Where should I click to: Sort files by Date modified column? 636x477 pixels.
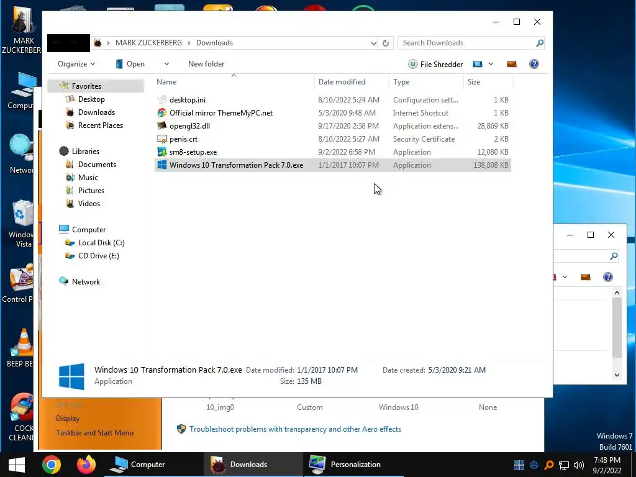(352, 82)
